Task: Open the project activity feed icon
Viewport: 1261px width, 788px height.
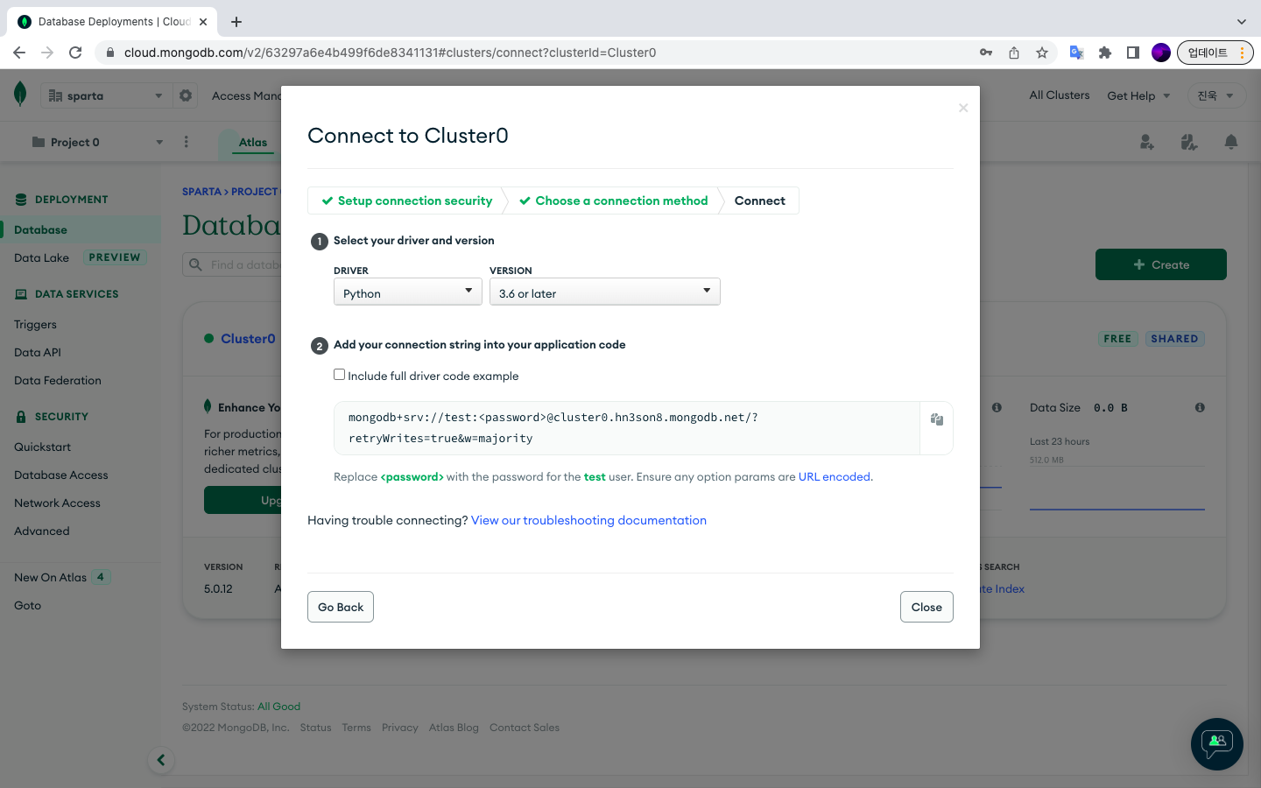Action: click(1189, 142)
